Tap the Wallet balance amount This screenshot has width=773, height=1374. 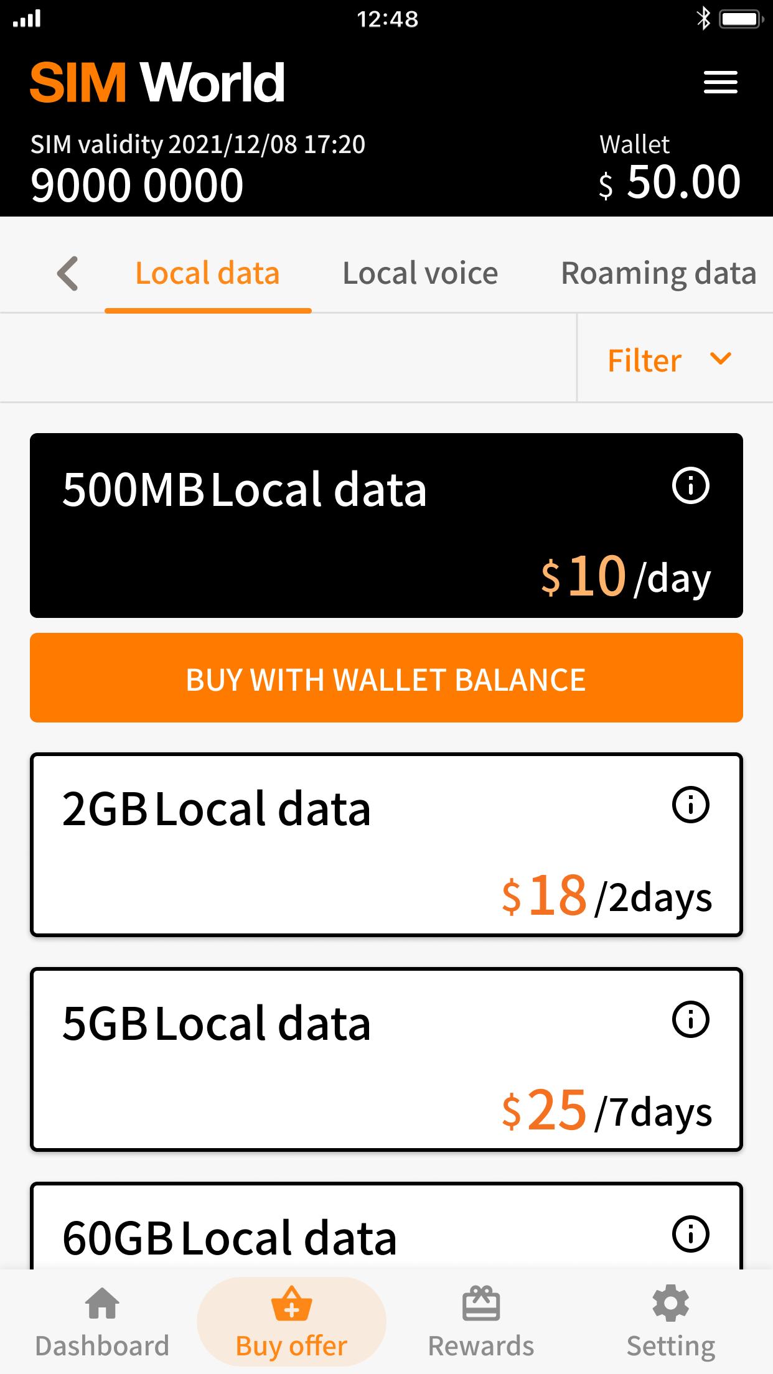[x=682, y=183]
